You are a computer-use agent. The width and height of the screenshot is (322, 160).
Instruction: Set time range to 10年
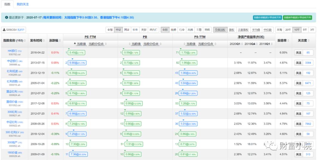[297, 30]
